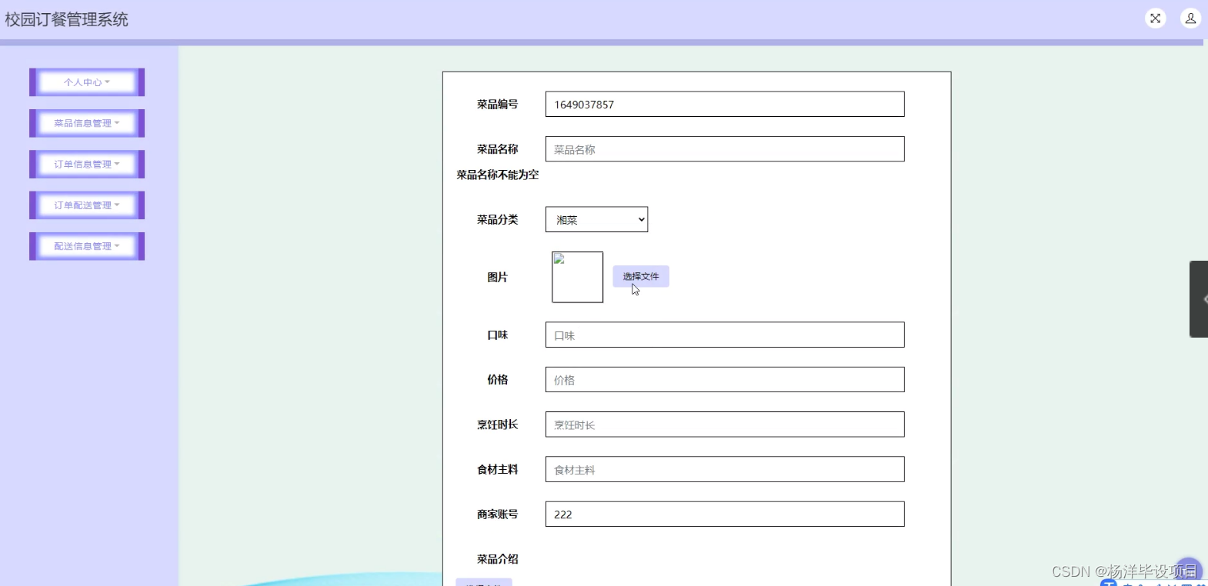The width and height of the screenshot is (1208, 586).
Task: Focus the 烹饪时长 input field
Action: [725, 425]
